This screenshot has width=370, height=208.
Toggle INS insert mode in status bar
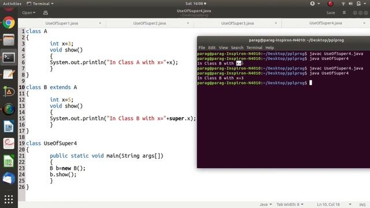(x=362, y=205)
